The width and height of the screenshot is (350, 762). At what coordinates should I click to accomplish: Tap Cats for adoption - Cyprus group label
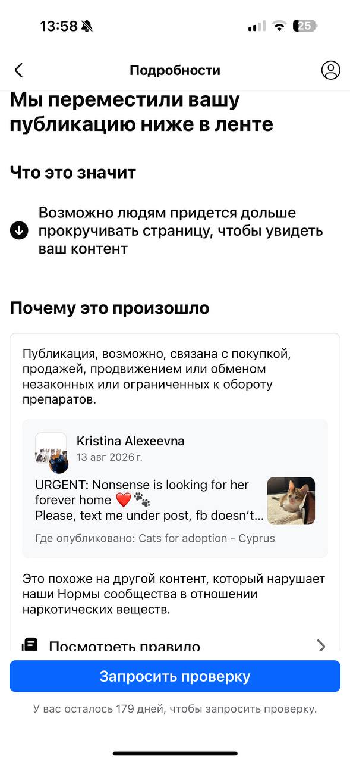tap(207, 538)
